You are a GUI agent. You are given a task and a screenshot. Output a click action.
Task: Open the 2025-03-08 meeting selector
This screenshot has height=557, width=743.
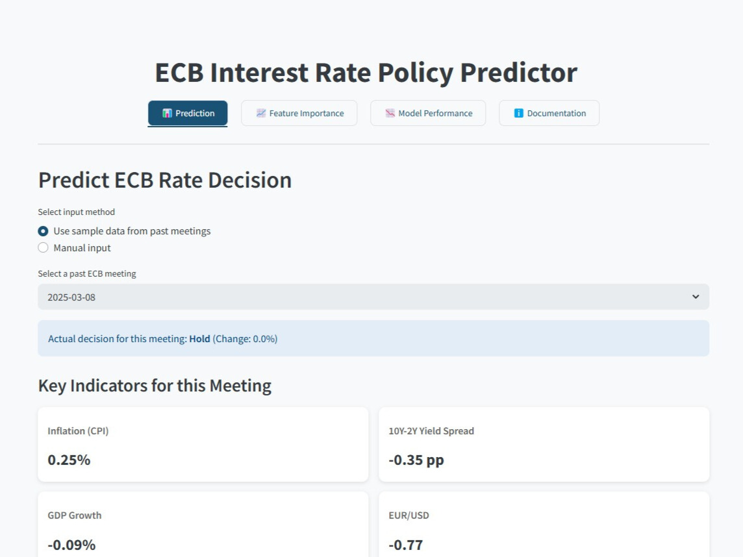(x=373, y=297)
